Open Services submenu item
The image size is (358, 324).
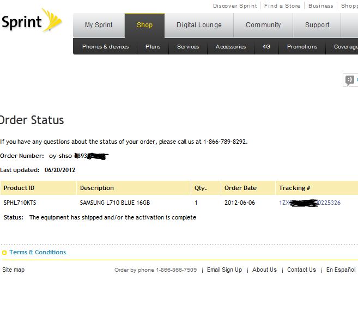(x=188, y=47)
